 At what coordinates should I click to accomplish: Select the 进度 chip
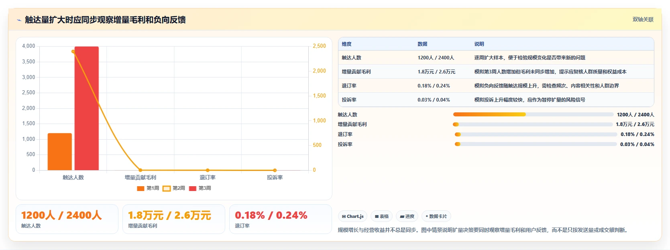coord(407,216)
